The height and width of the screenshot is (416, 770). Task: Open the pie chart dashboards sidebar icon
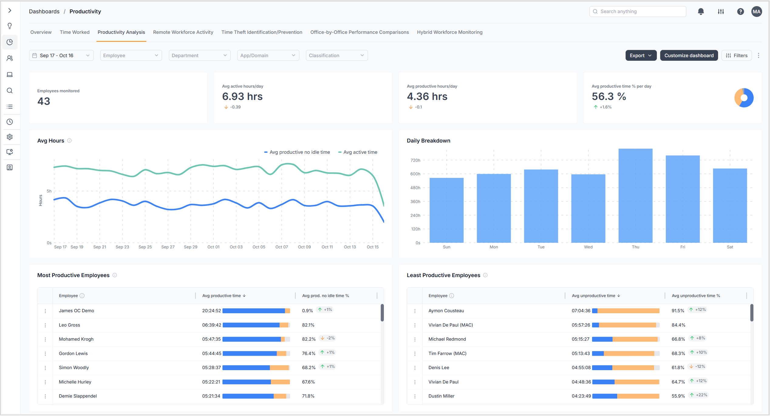click(x=10, y=42)
